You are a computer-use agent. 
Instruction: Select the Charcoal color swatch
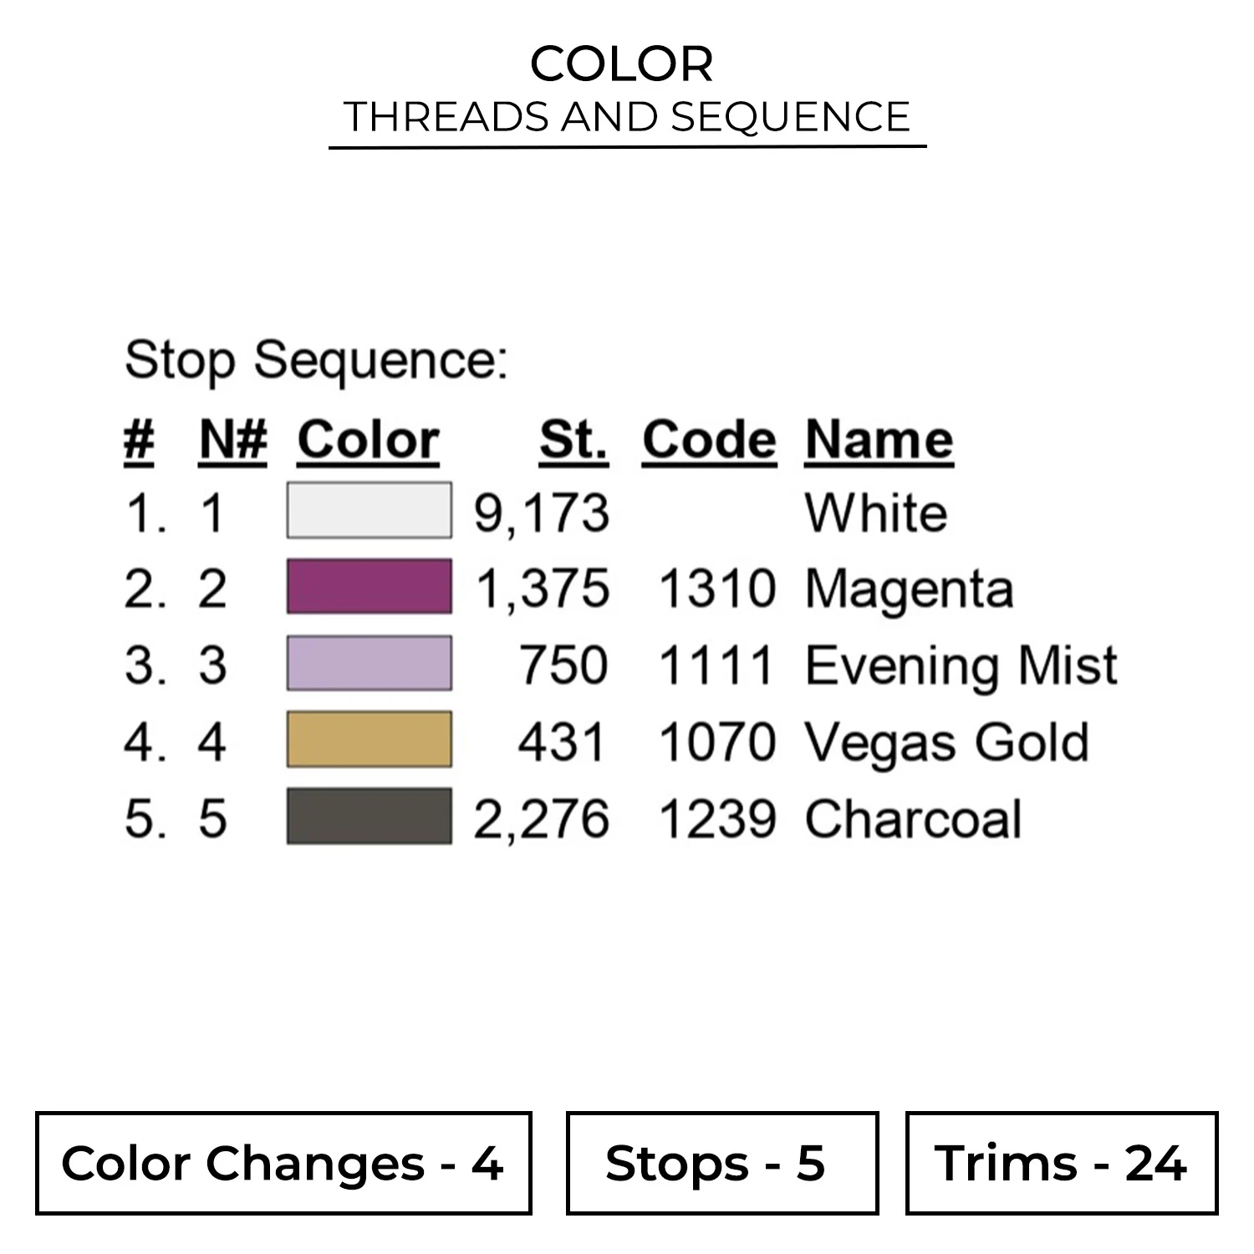click(369, 817)
